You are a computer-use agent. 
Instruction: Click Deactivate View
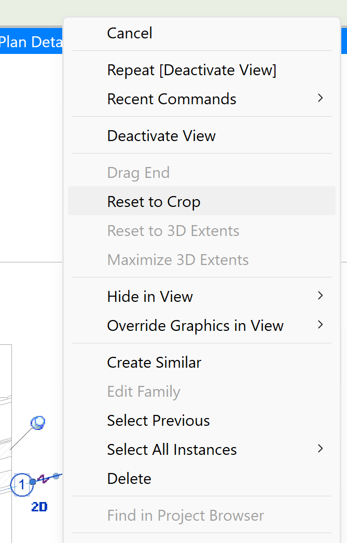161,135
